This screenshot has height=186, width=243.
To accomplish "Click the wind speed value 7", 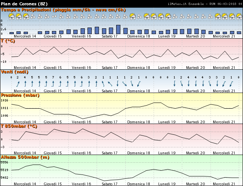I will click(x=53, y=77).
